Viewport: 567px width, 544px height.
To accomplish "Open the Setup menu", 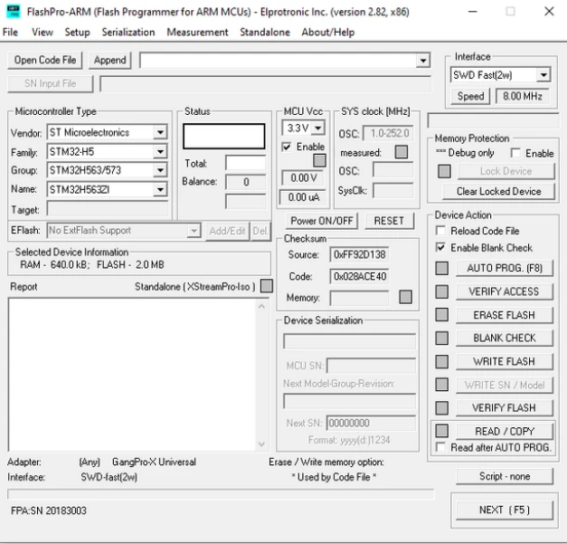I will pyautogui.click(x=78, y=33).
